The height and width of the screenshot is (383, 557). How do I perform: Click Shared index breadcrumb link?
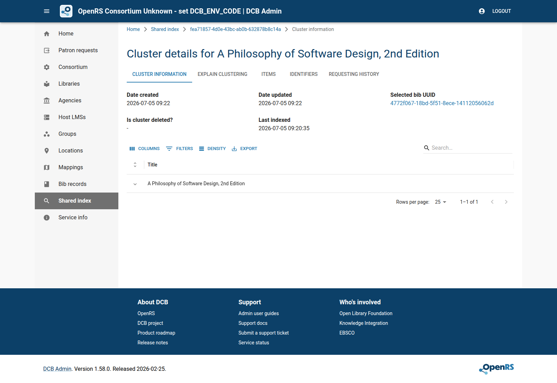(165, 29)
